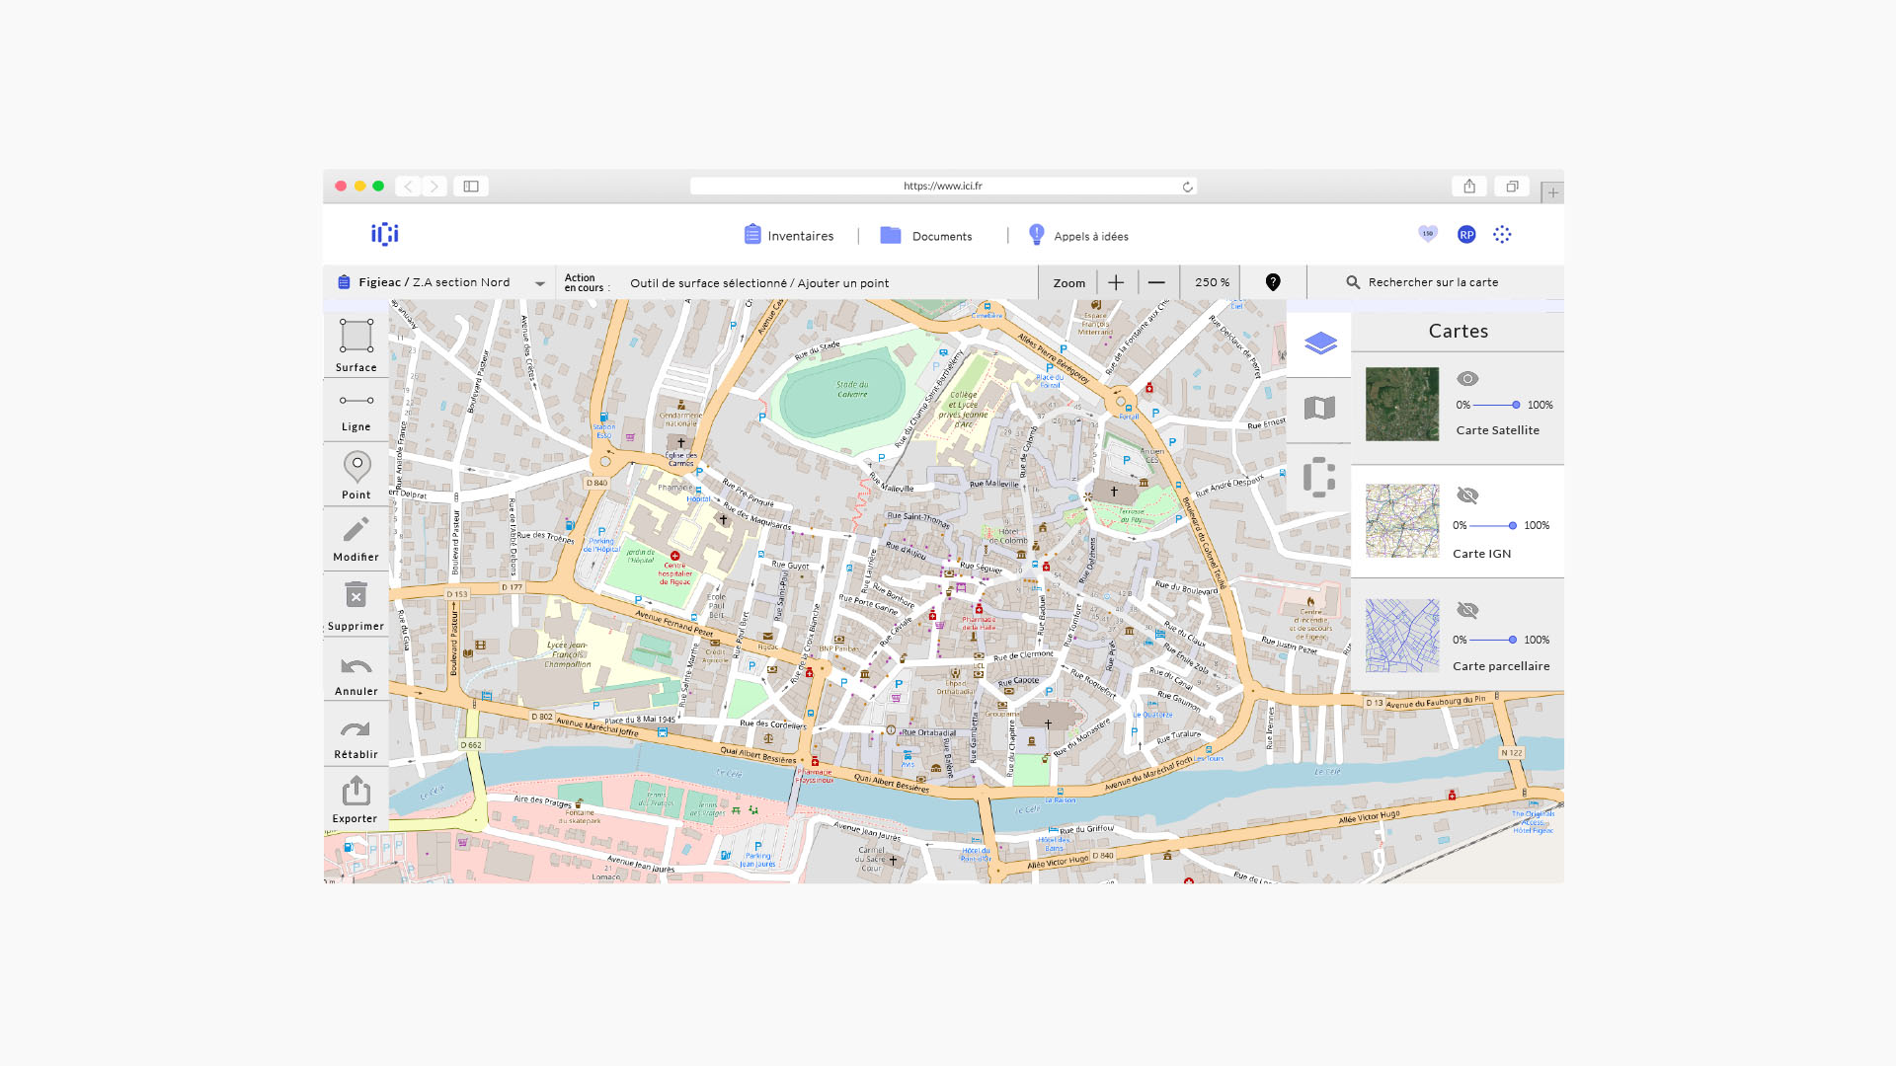Click the Stade du Calvaire map label
Screen dimensions: 1896x1066
point(852,389)
